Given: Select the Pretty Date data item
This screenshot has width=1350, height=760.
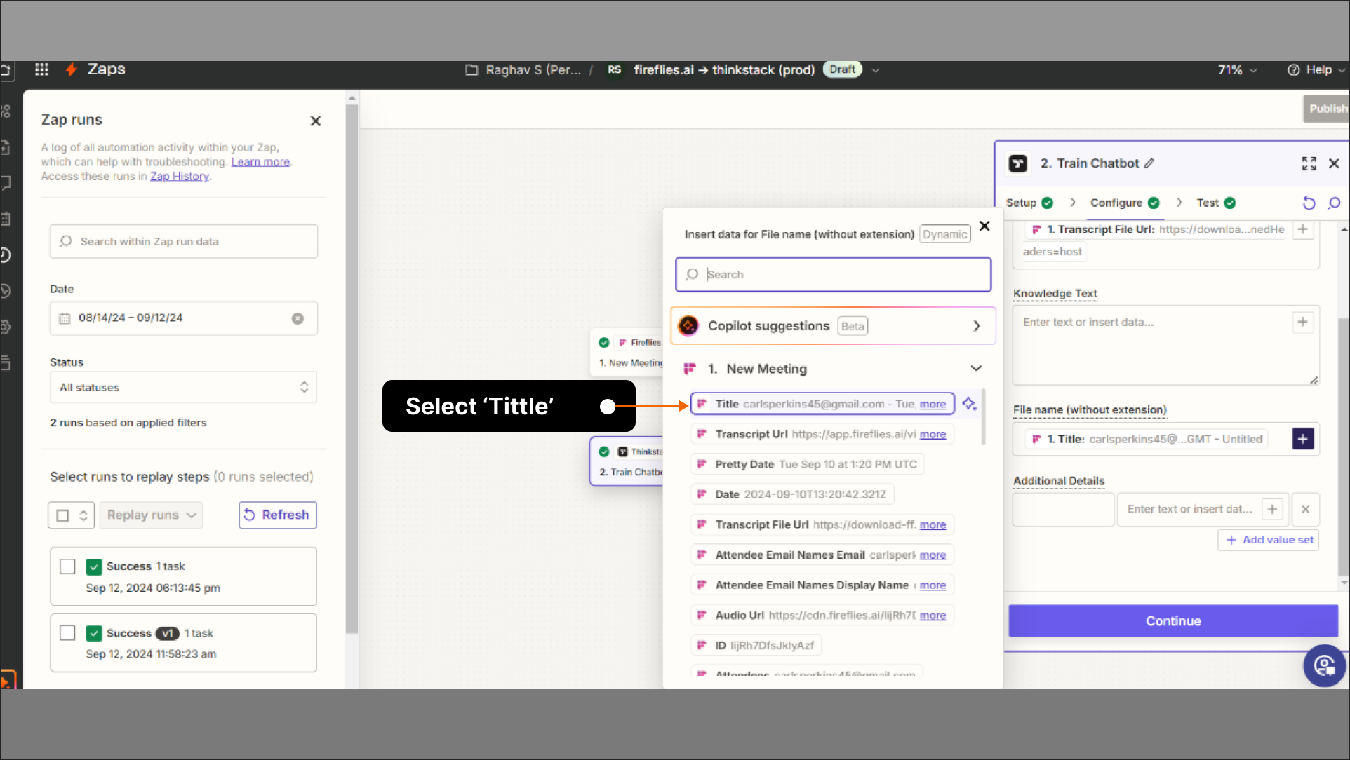Looking at the screenshot, I should pyautogui.click(x=808, y=464).
